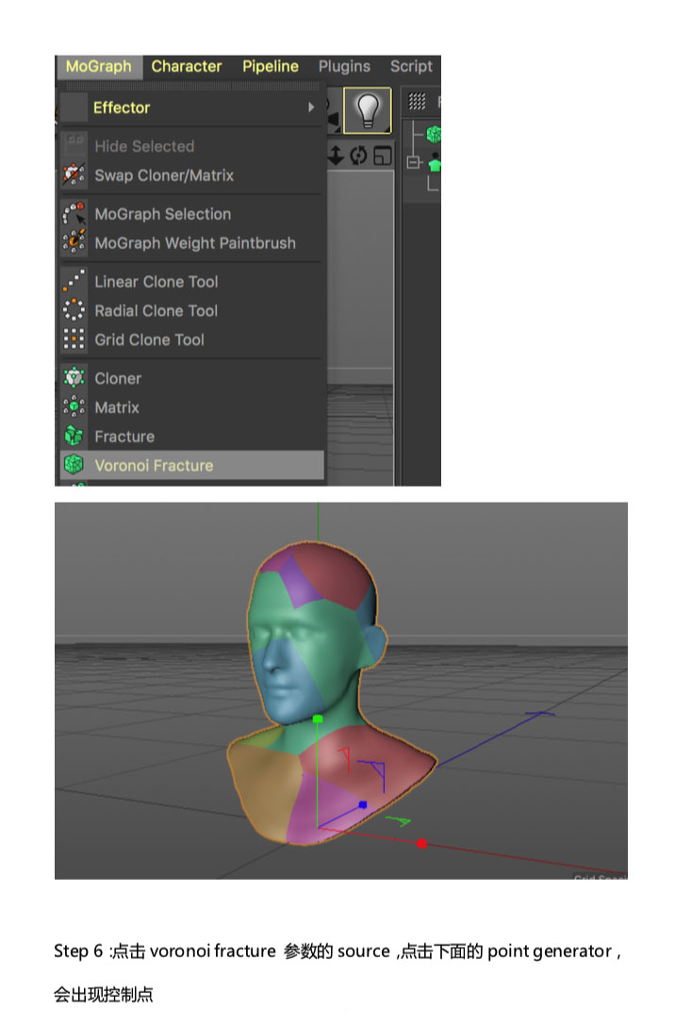This screenshot has height=1026, width=675.
Task: Select the Radial Clone Tool icon
Action: [x=74, y=309]
